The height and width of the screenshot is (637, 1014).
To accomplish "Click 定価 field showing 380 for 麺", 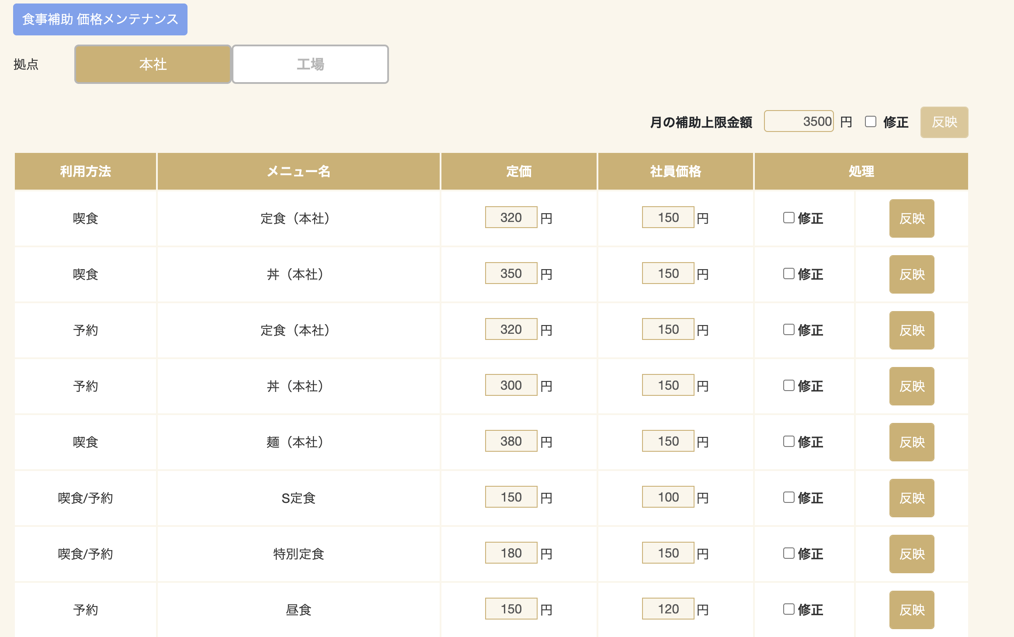I will pyautogui.click(x=510, y=441).
